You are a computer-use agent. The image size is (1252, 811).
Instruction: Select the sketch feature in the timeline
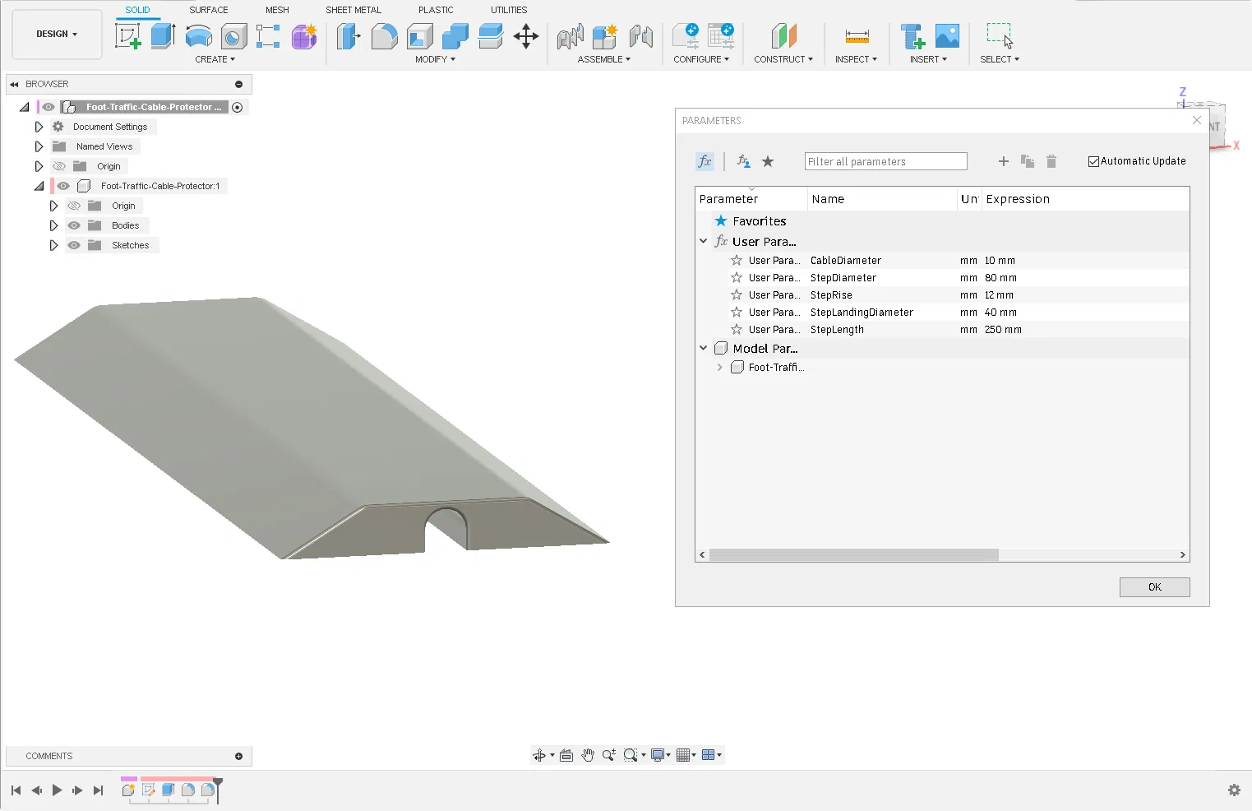coord(148,790)
